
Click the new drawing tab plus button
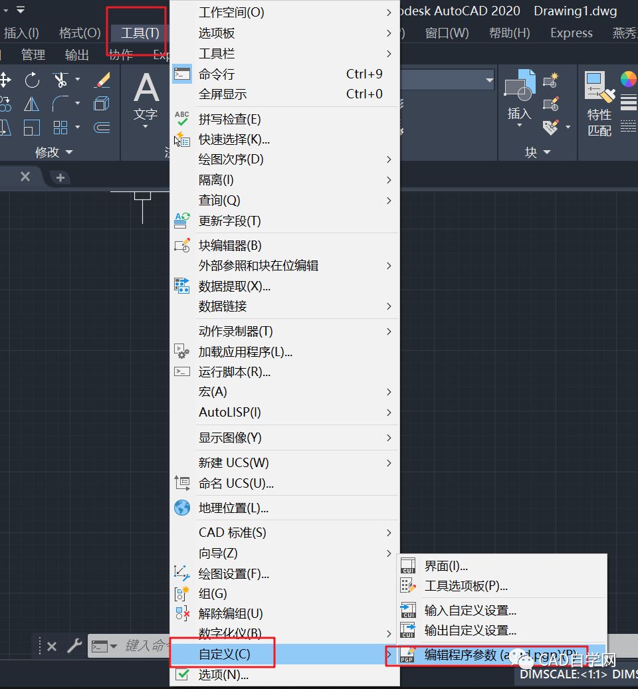click(x=60, y=177)
